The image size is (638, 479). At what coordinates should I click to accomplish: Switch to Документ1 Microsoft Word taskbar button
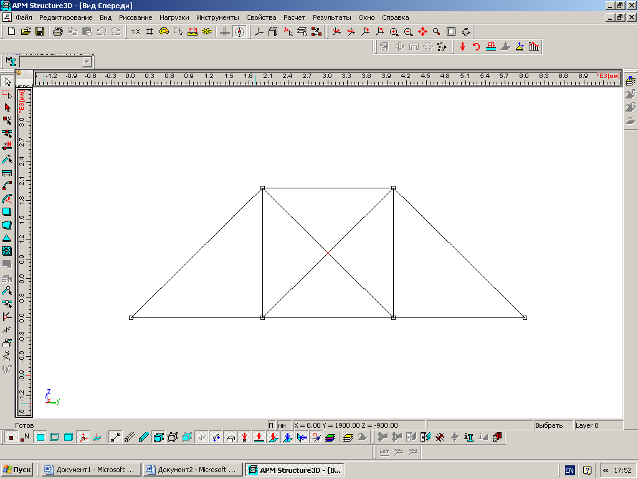coord(90,470)
